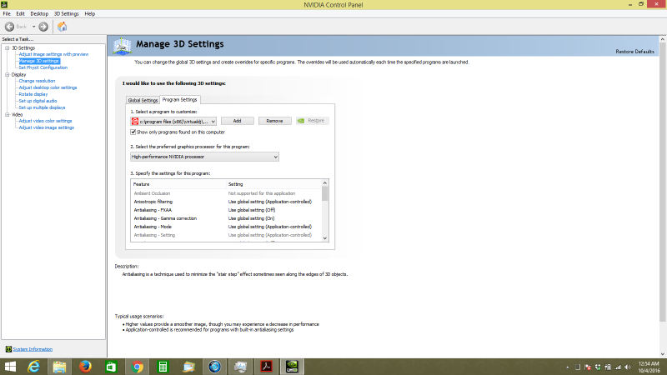Open Change resolution task
667x375 pixels.
(37, 81)
